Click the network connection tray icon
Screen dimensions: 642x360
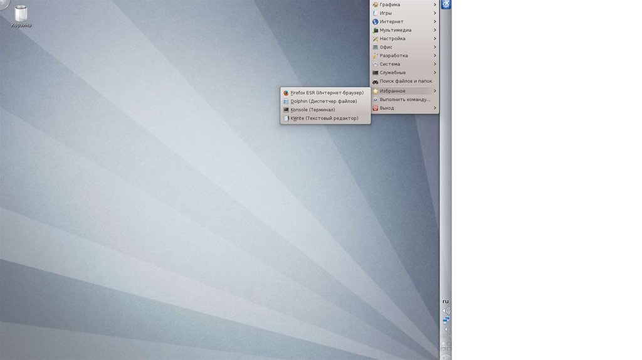[446, 320]
